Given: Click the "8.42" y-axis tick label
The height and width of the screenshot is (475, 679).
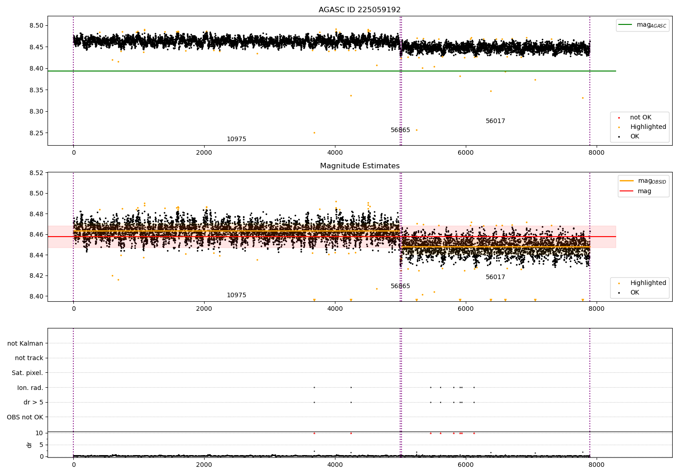Looking at the screenshot, I should [37, 275].
